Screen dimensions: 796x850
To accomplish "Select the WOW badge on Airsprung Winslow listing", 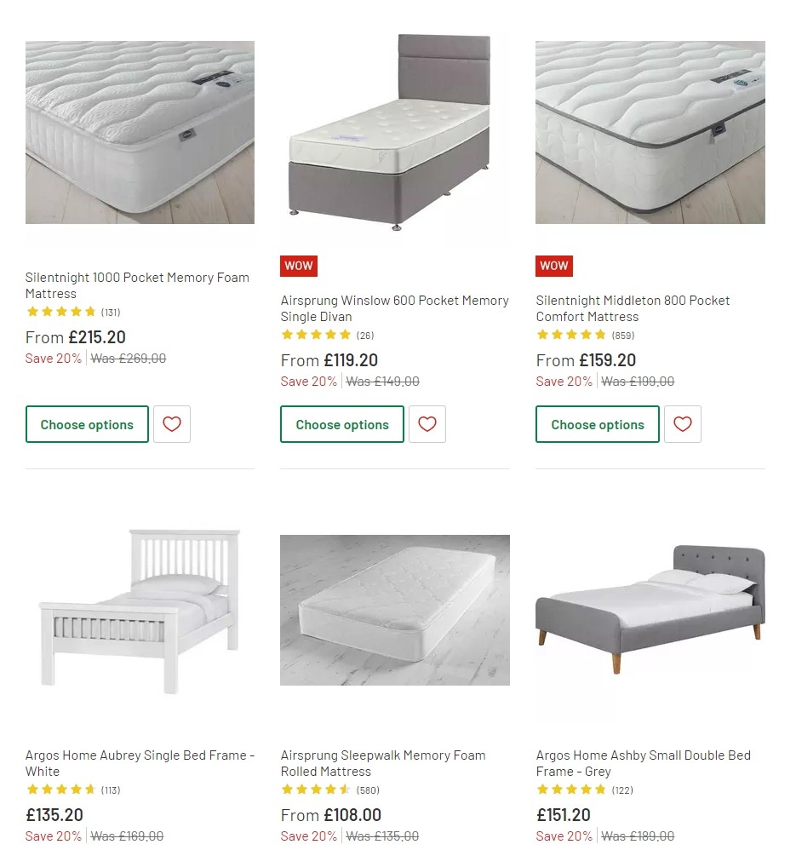I will [298, 266].
